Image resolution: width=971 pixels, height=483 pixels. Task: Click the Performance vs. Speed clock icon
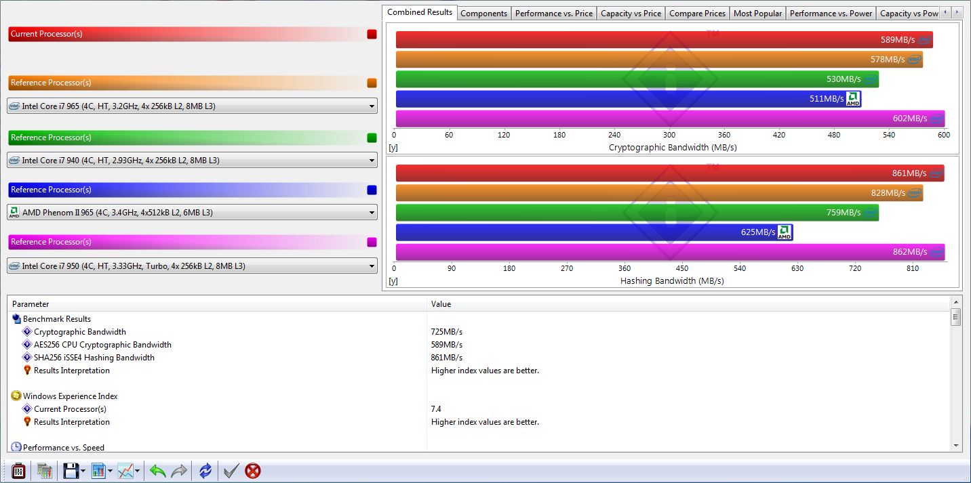17,447
